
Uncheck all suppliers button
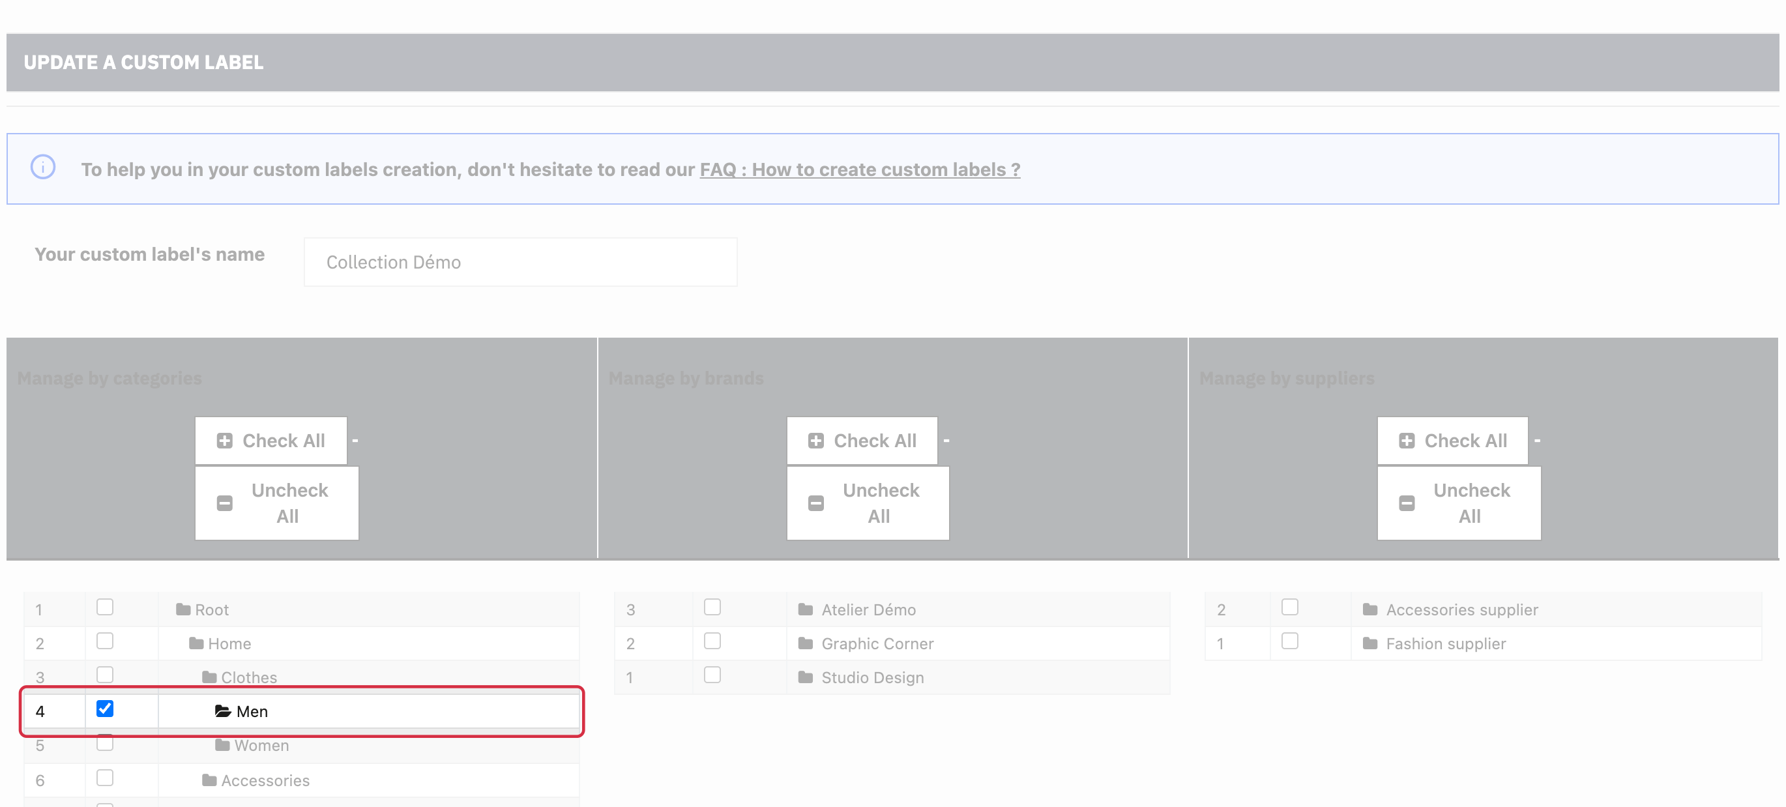coord(1459,503)
